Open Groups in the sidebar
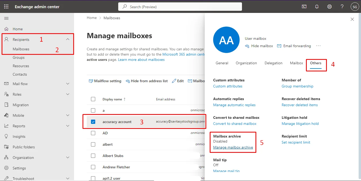 [19, 57]
